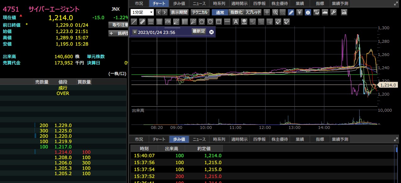
Task: Open the 表示期間 display period button
Action: (179, 12)
